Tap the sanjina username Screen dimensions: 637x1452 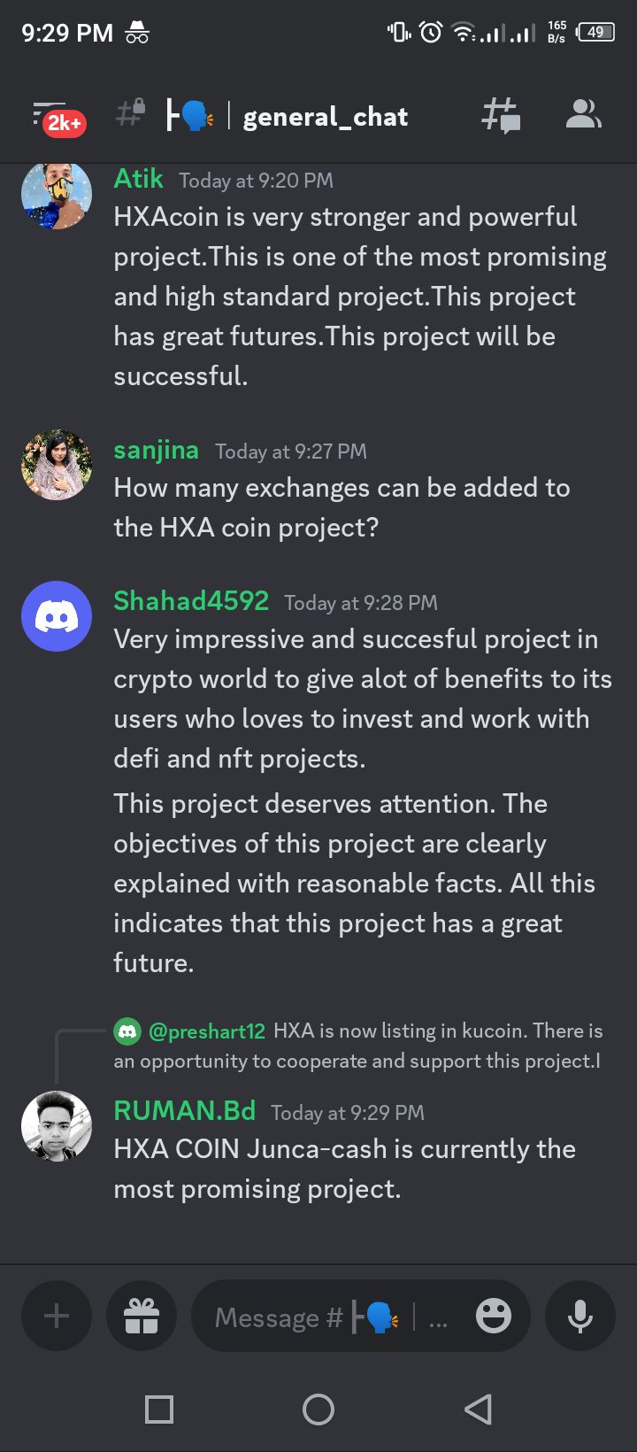tap(157, 450)
